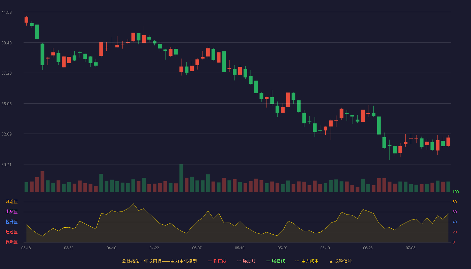
Task: Select the 06-10 date label
Action: coord(325,248)
